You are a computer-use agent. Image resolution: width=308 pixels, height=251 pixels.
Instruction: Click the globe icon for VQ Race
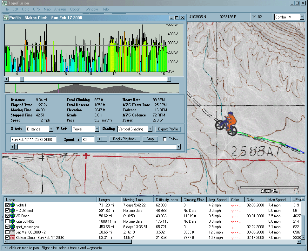tap(13, 216)
